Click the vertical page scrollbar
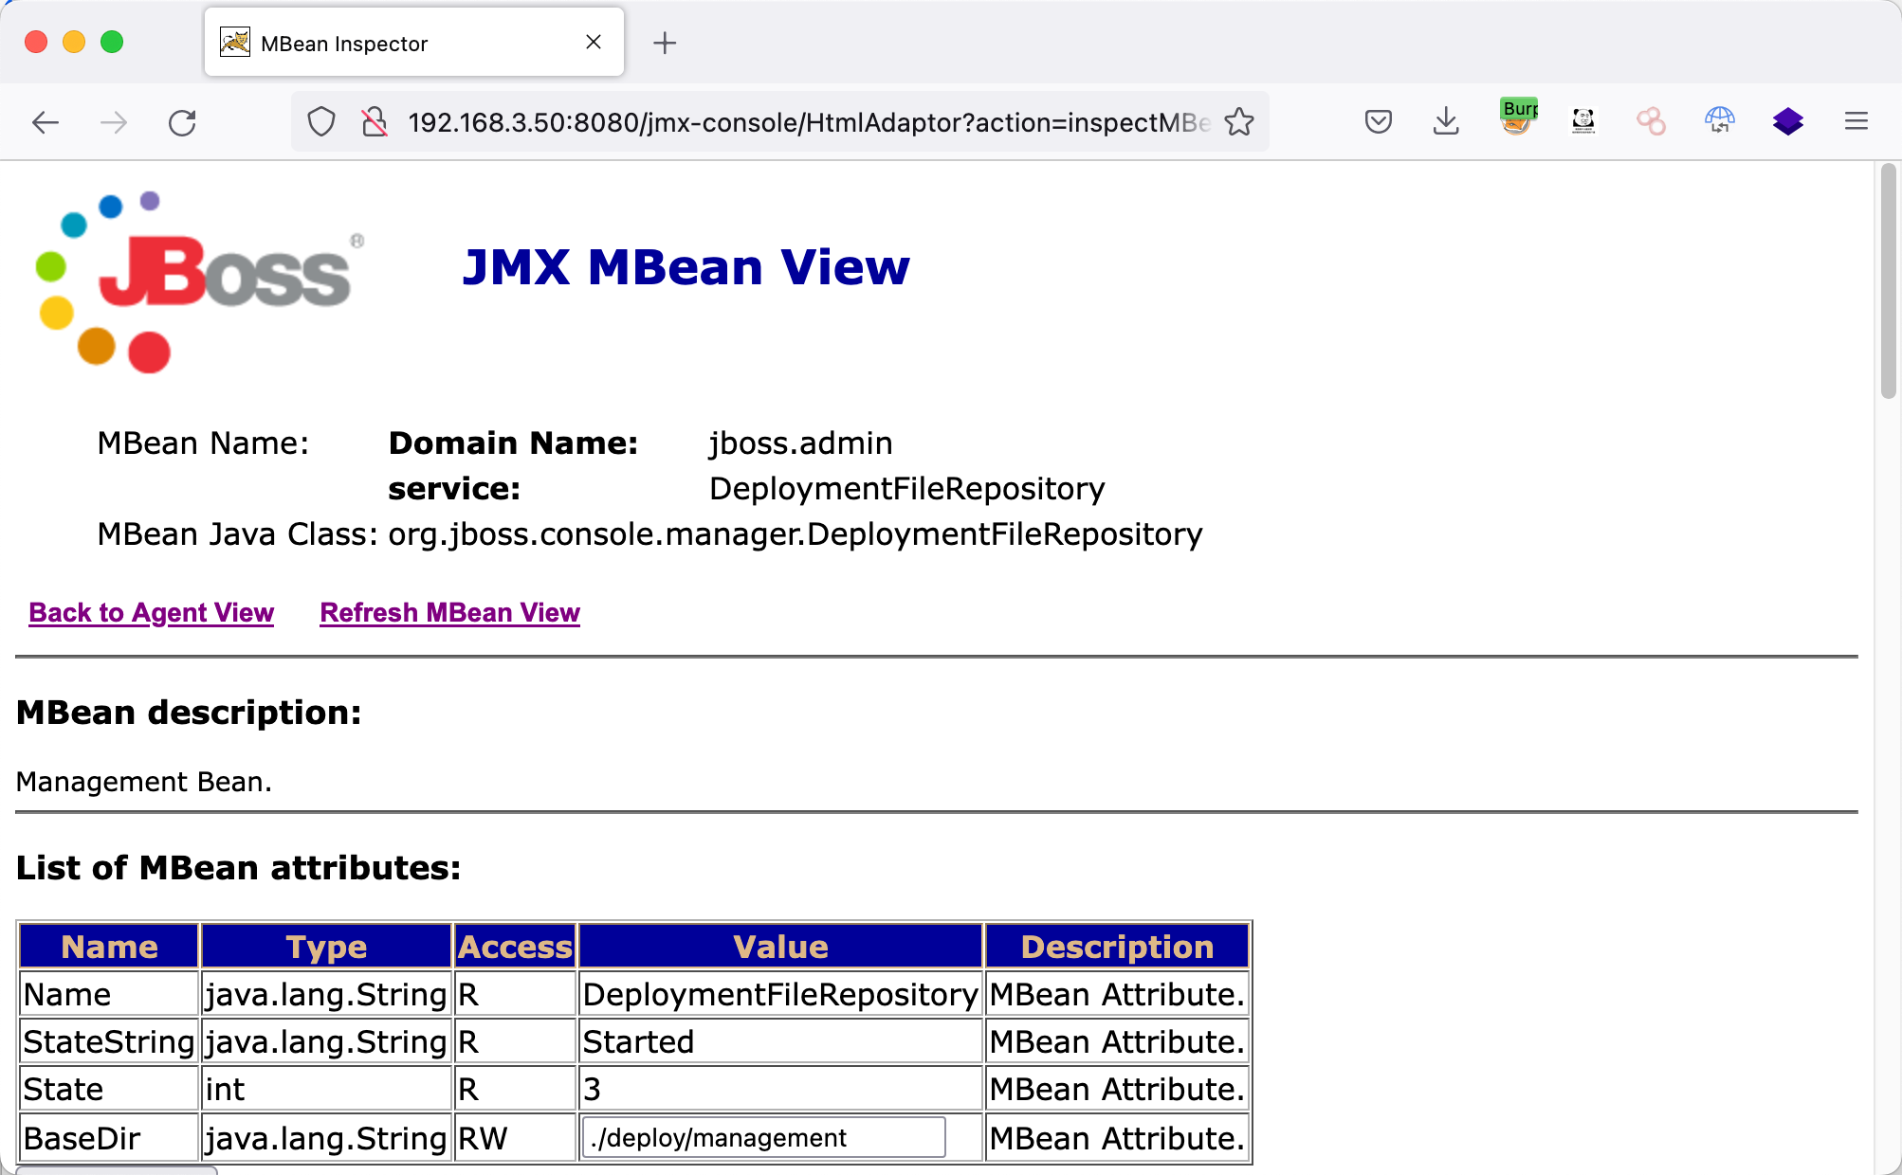The height and width of the screenshot is (1175, 1902). [1888, 281]
